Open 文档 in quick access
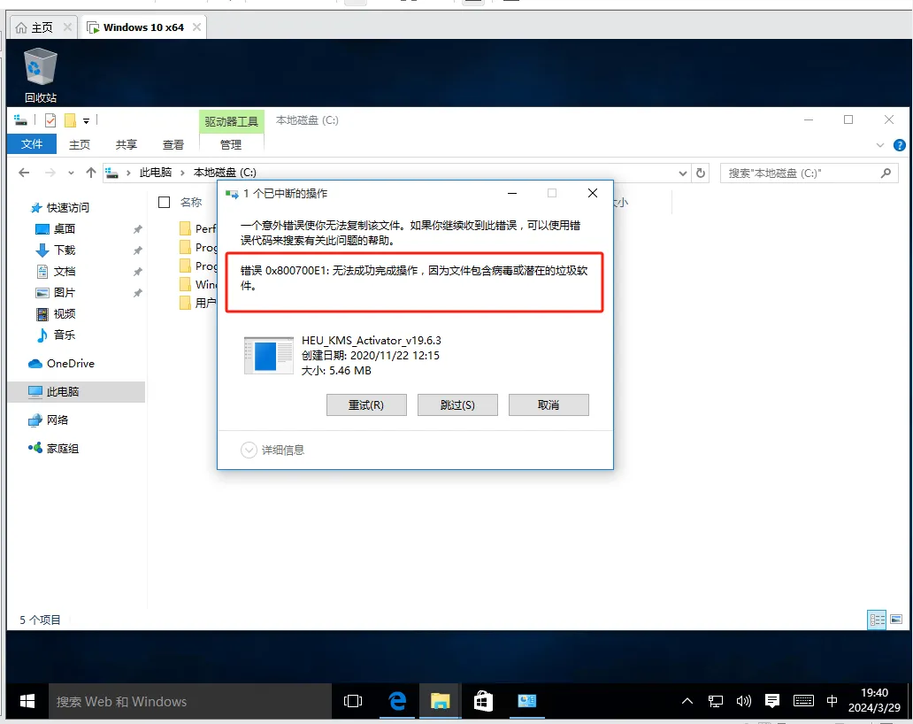This screenshot has height=724, width=913. click(x=64, y=272)
